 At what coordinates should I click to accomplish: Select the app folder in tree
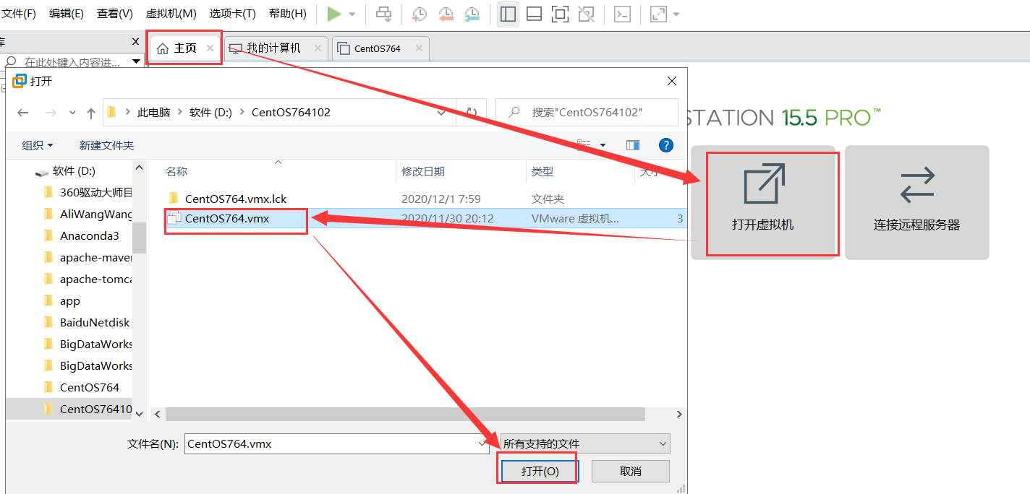70,300
